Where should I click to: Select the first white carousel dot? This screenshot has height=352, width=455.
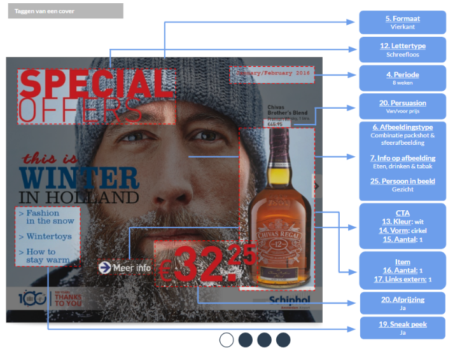(227, 340)
